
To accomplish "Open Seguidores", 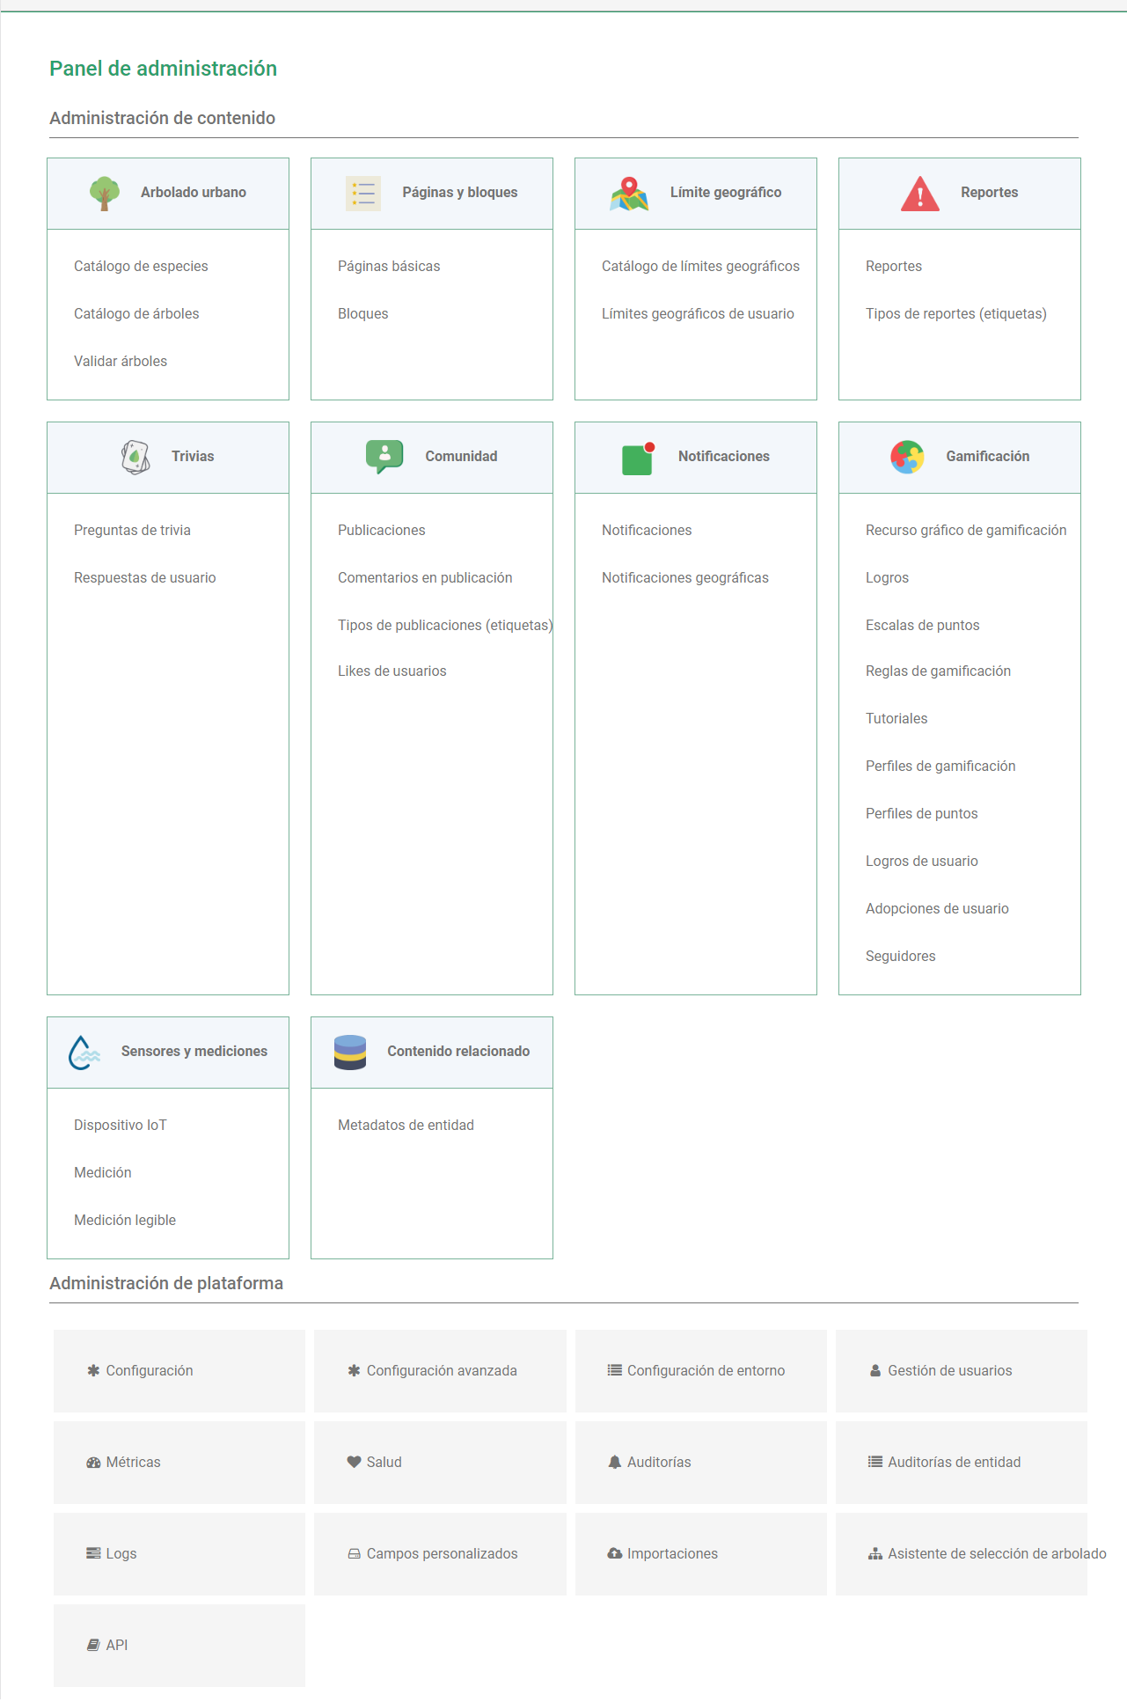I will pyautogui.click(x=901, y=956).
